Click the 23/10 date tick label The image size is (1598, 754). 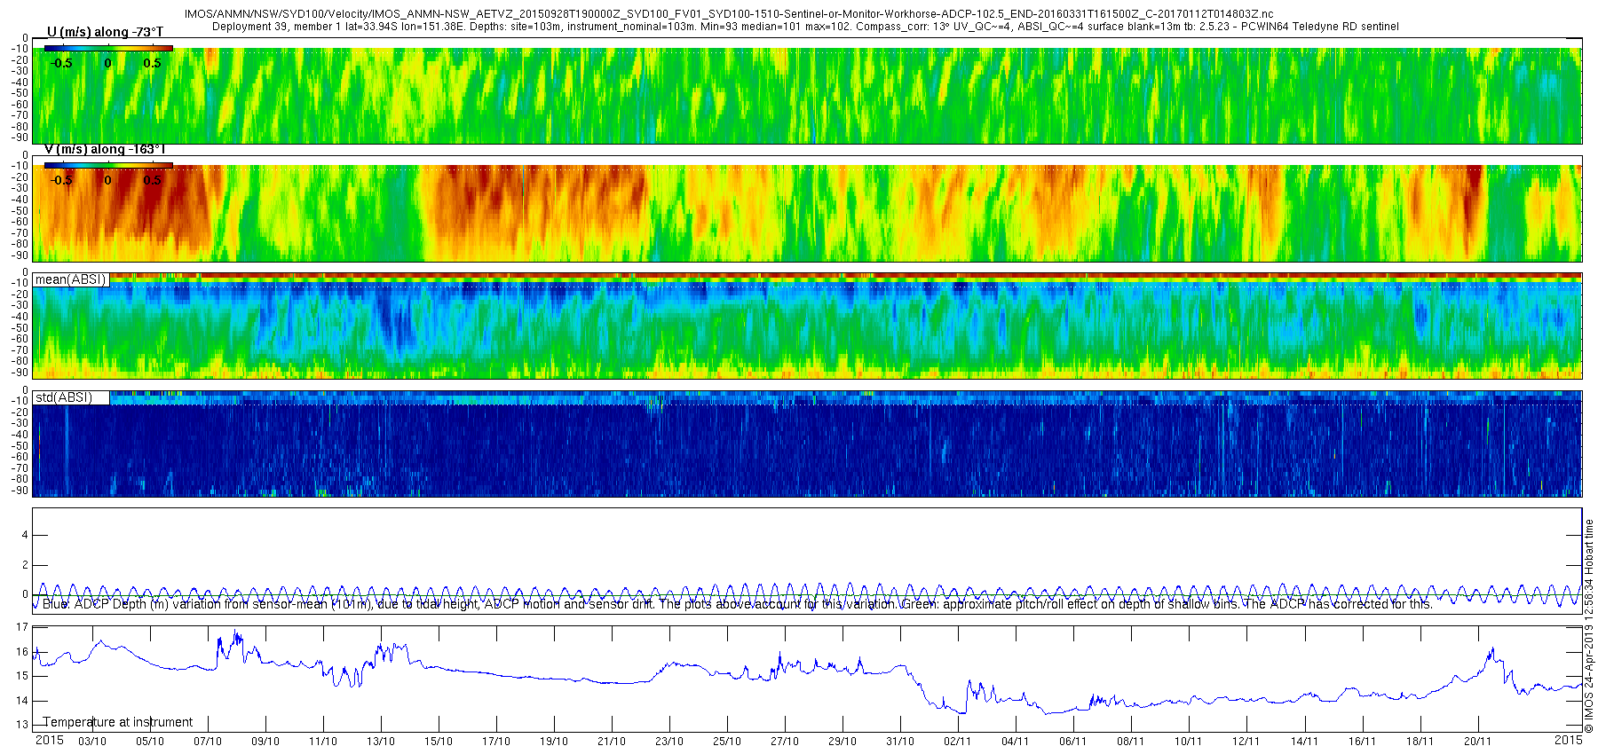(x=669, y=741)
